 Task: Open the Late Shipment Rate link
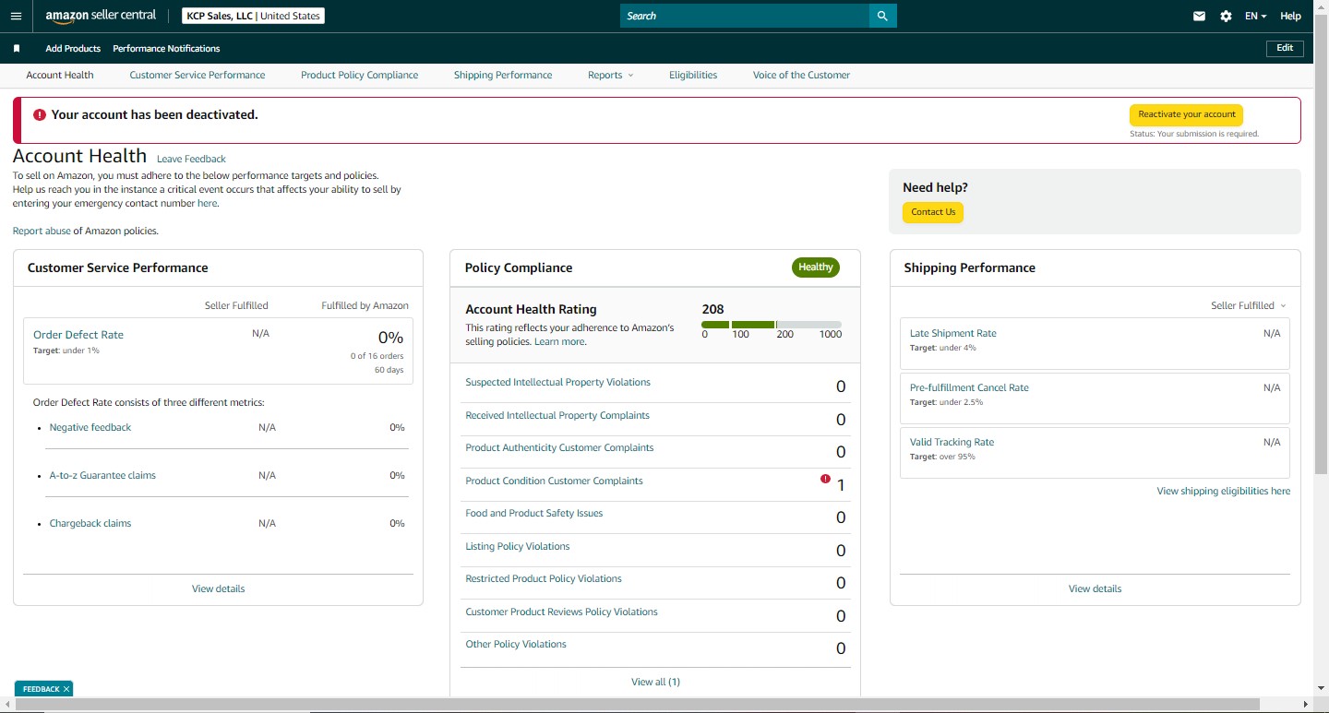(953, 333)
